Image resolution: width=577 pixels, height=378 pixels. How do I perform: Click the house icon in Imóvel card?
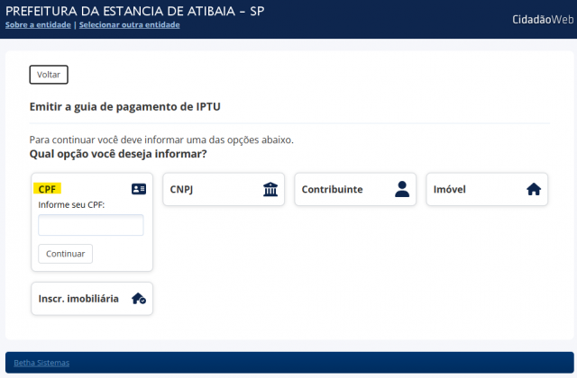tap(533, 189)
